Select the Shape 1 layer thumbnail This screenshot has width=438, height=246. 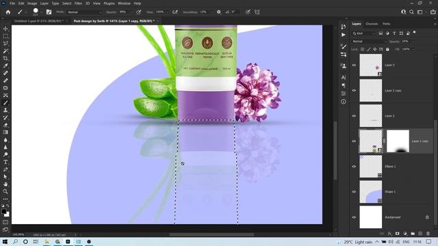pos(371,192)
